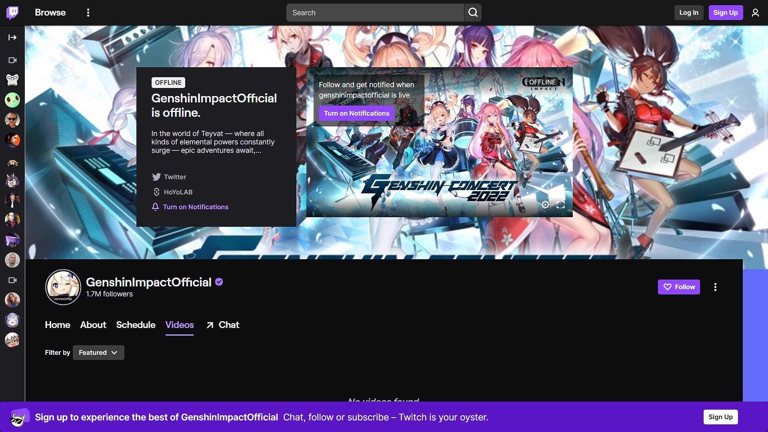Open the channel options three-dot menu
768x432 pixels.
tap(715, 287)
